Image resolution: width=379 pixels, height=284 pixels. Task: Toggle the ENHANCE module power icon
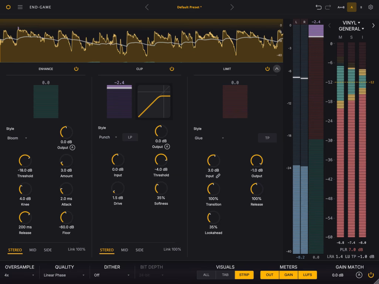click(x=76, y=69)
